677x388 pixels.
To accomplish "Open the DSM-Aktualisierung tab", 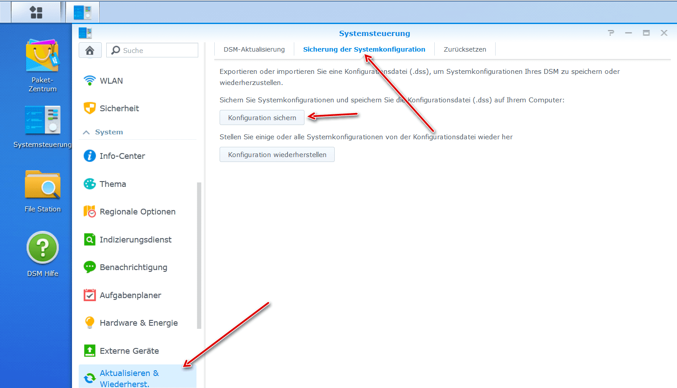I will (254, 49).
